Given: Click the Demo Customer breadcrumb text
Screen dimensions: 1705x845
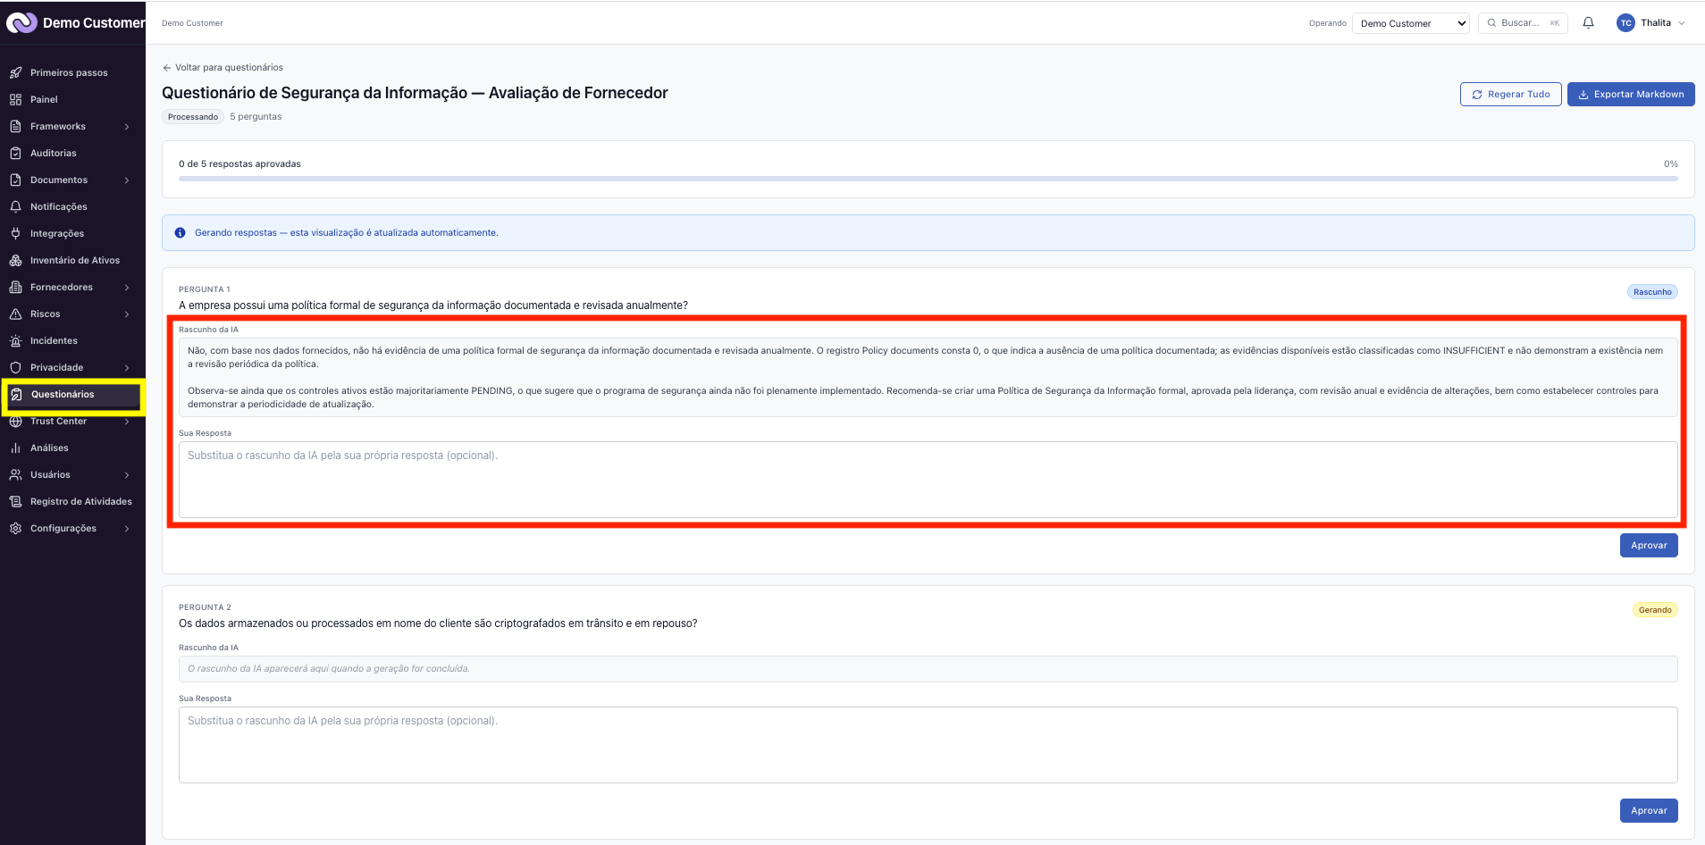Looking at the screenshot, I should pos(192,23).
